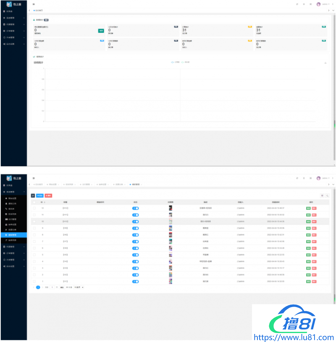The width and height of the screenshot is (336, 342).
Task: Open the column filter icon beside table search
Action: (322, 195)
